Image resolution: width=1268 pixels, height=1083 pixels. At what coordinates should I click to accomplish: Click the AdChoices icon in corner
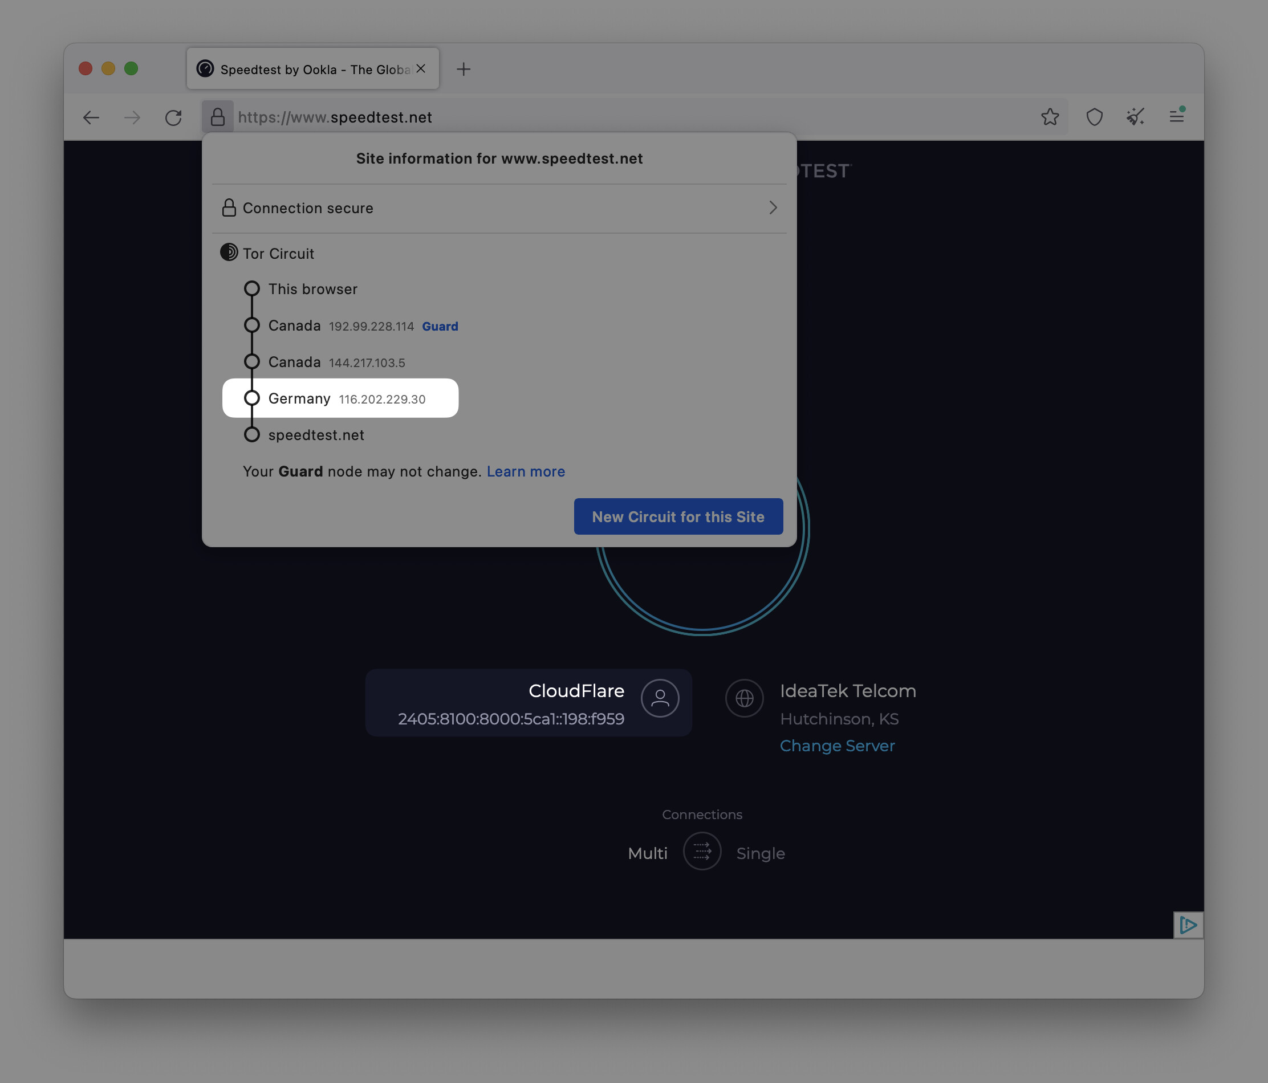[1187, 925]
